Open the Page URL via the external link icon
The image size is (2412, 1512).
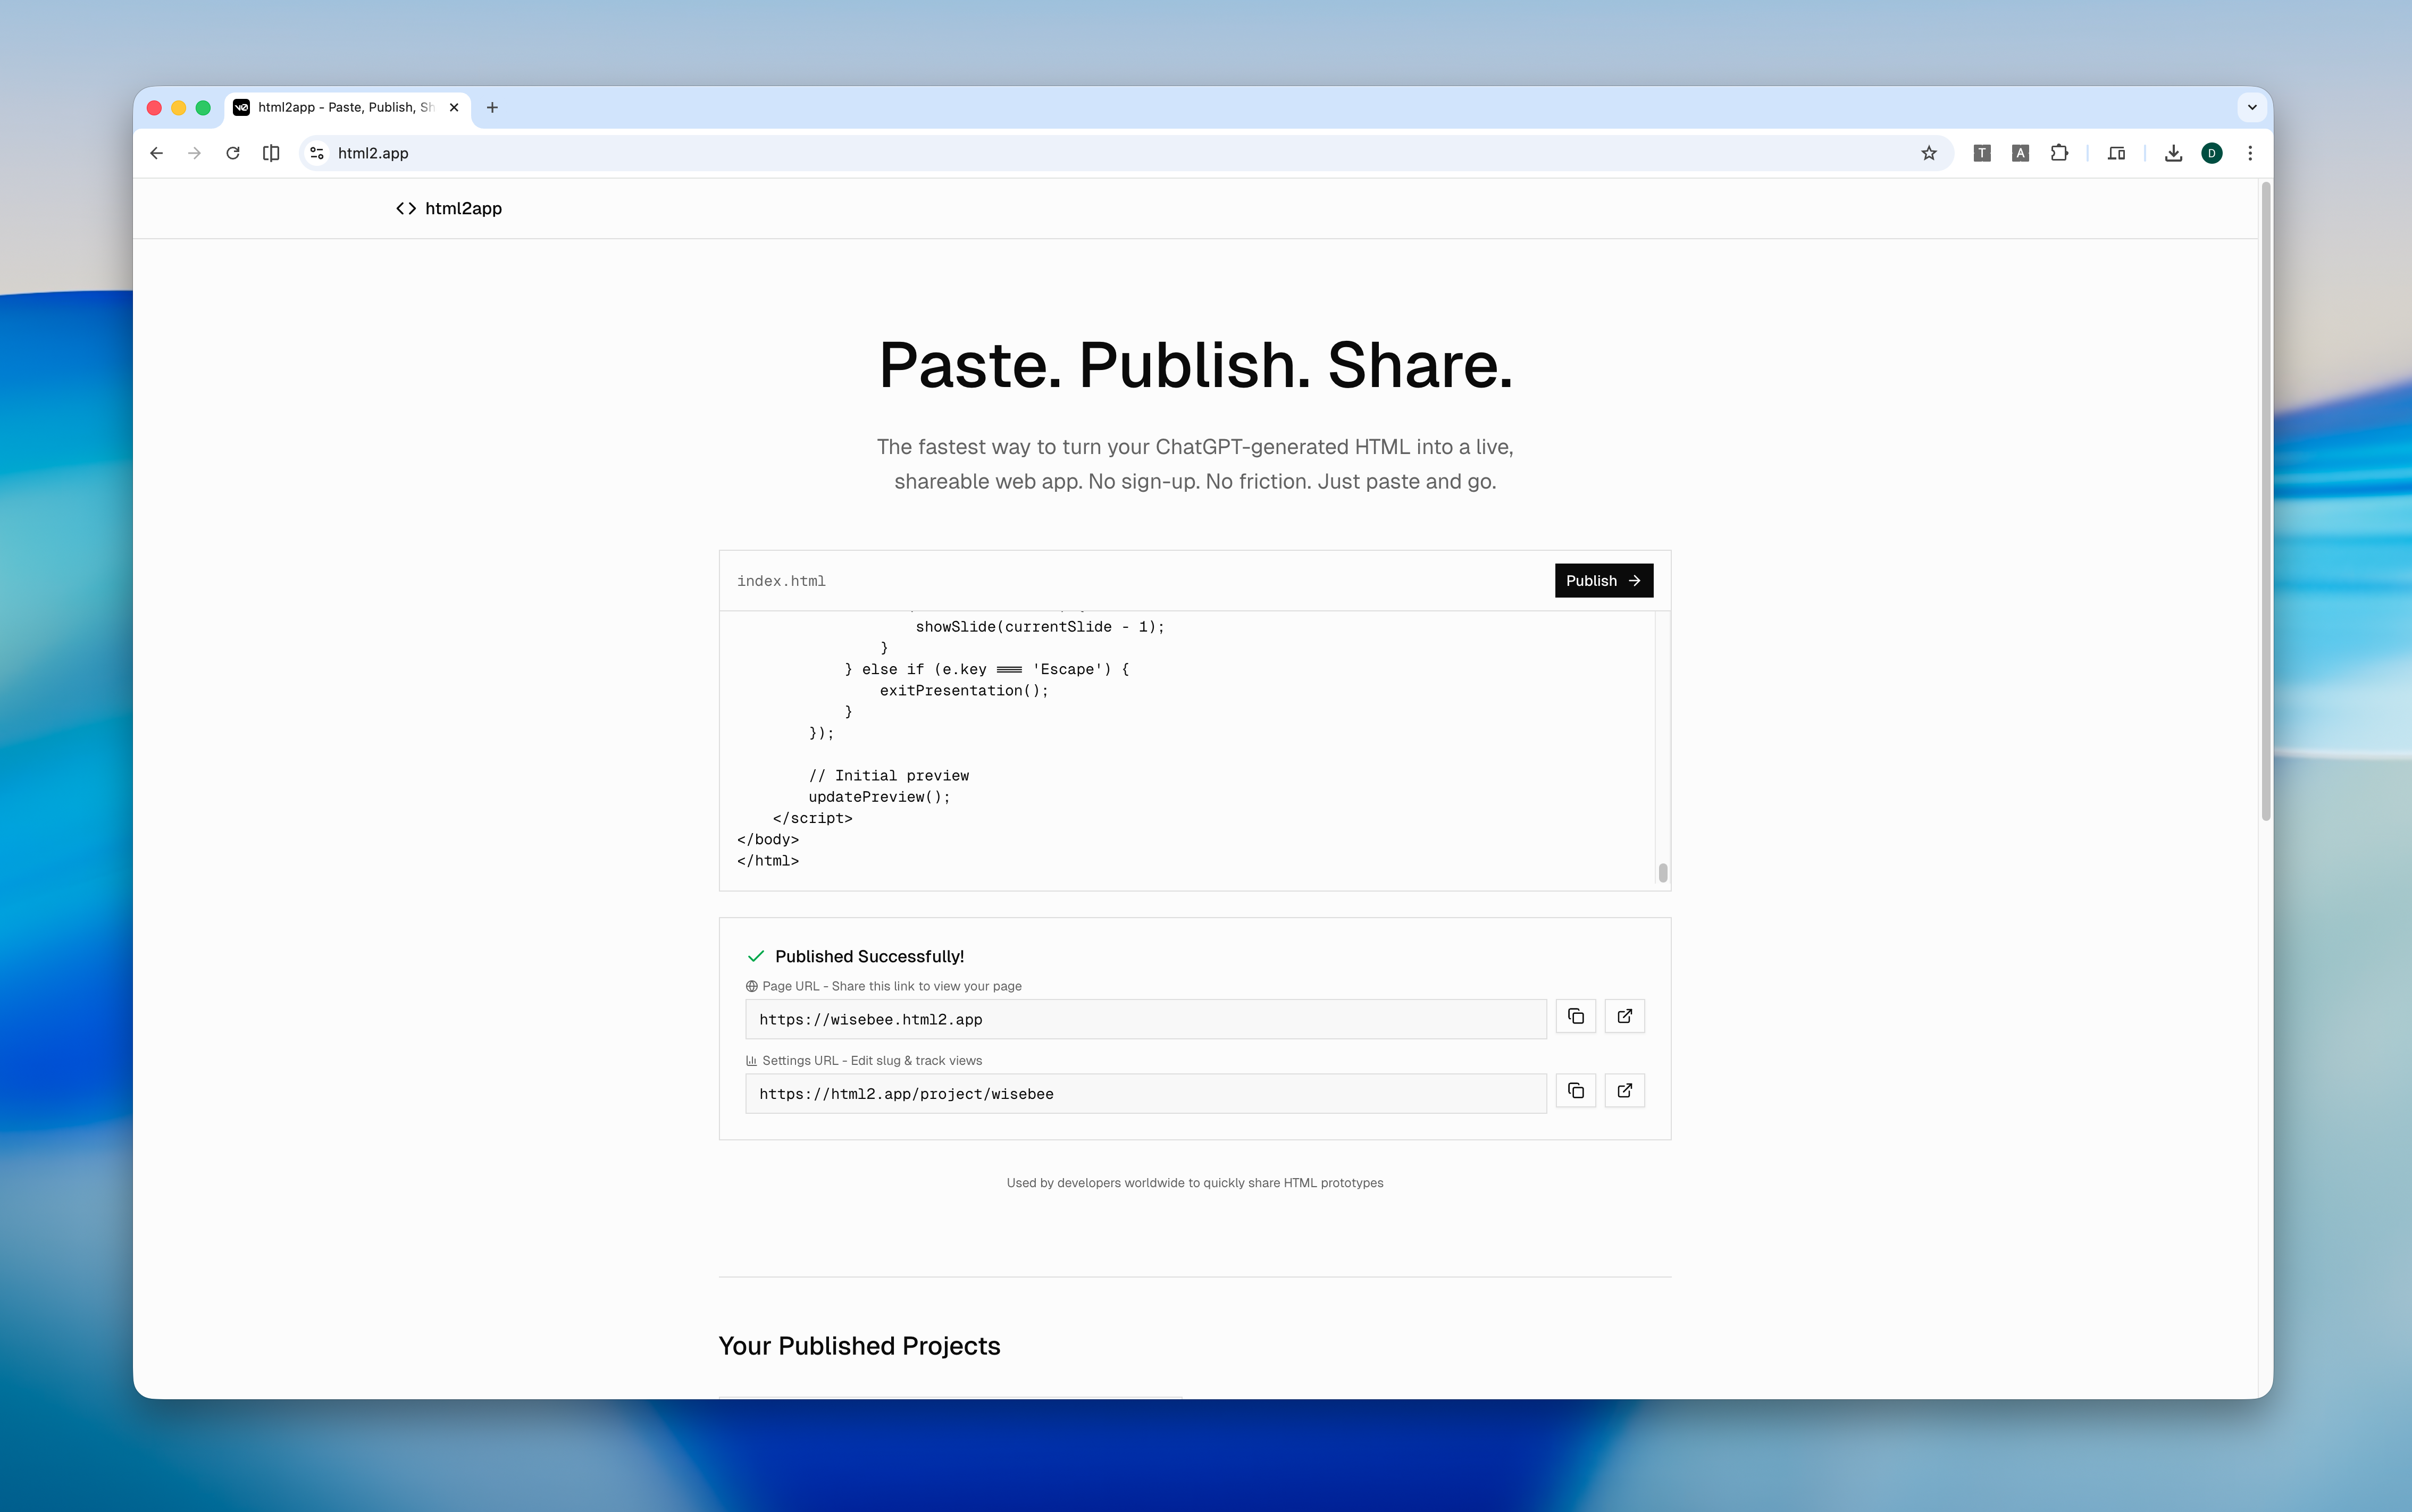point(1624,1016)
